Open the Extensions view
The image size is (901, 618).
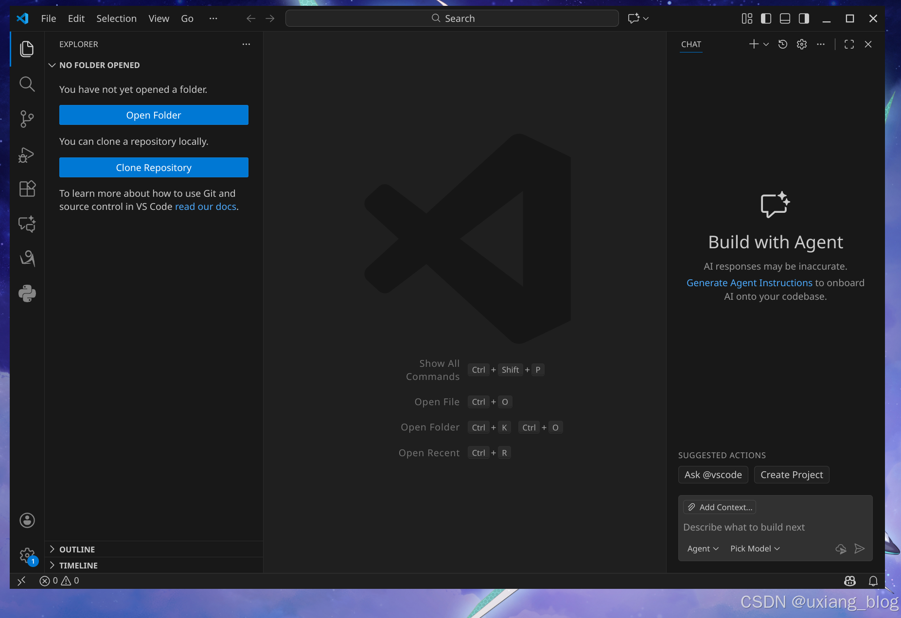(27, 189)
